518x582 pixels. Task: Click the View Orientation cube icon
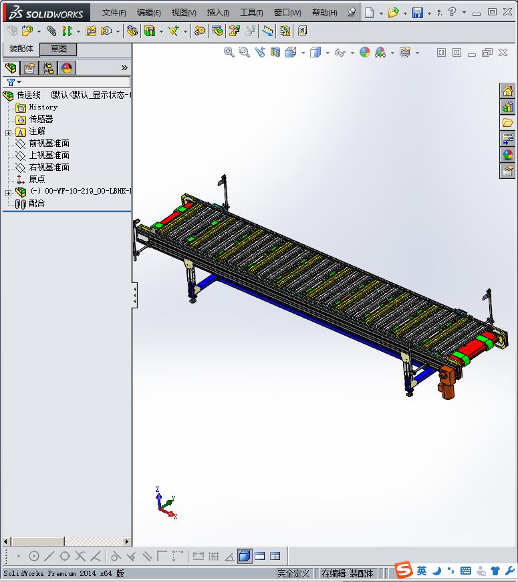[x=291, y=52]
